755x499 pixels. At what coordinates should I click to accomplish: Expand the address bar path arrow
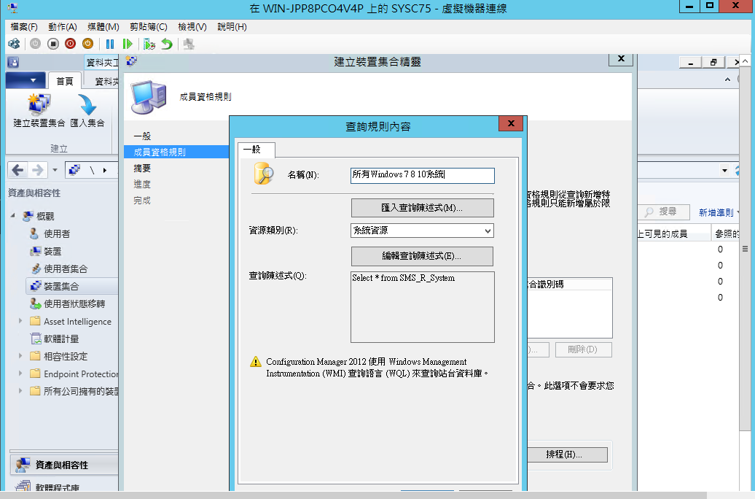click(x=105, y=170)
